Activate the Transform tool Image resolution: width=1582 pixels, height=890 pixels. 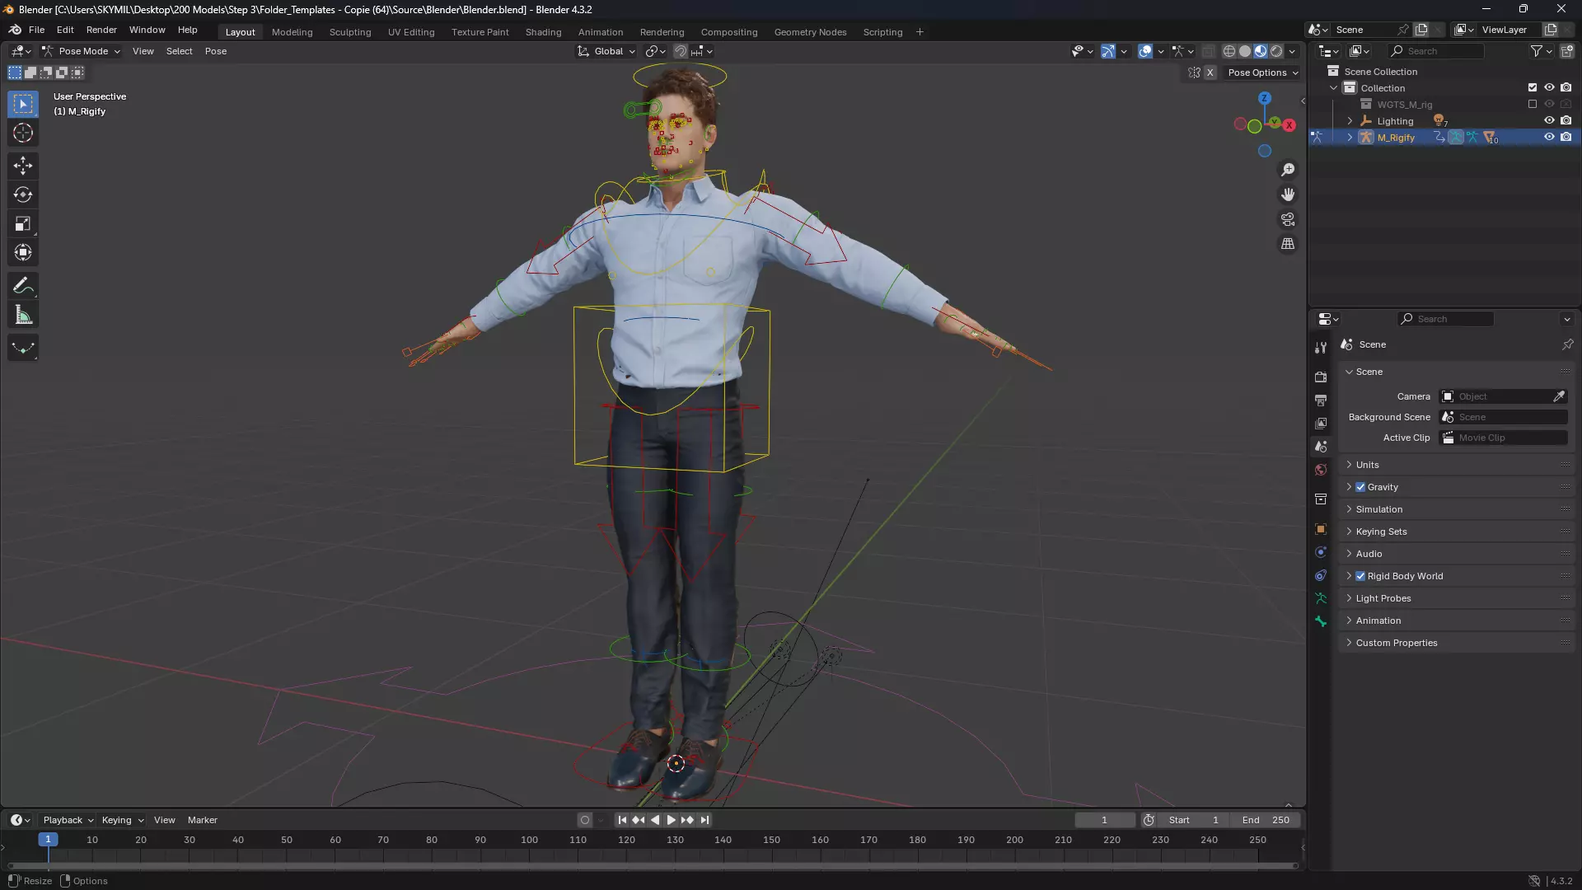[x=23, y=252]
